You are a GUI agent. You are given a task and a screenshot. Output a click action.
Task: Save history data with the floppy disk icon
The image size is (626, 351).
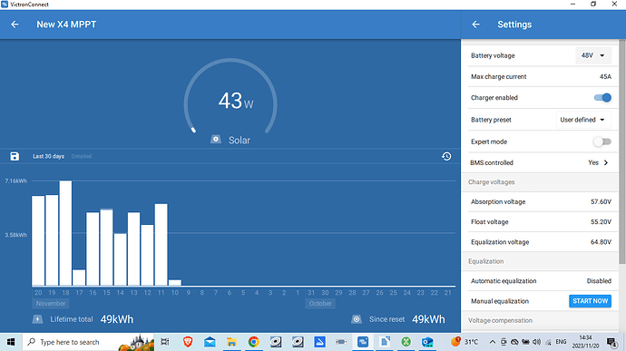15,156
